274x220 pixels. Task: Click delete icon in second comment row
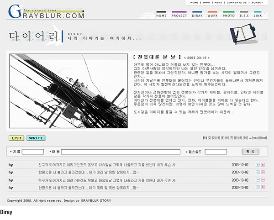point(263,172)
